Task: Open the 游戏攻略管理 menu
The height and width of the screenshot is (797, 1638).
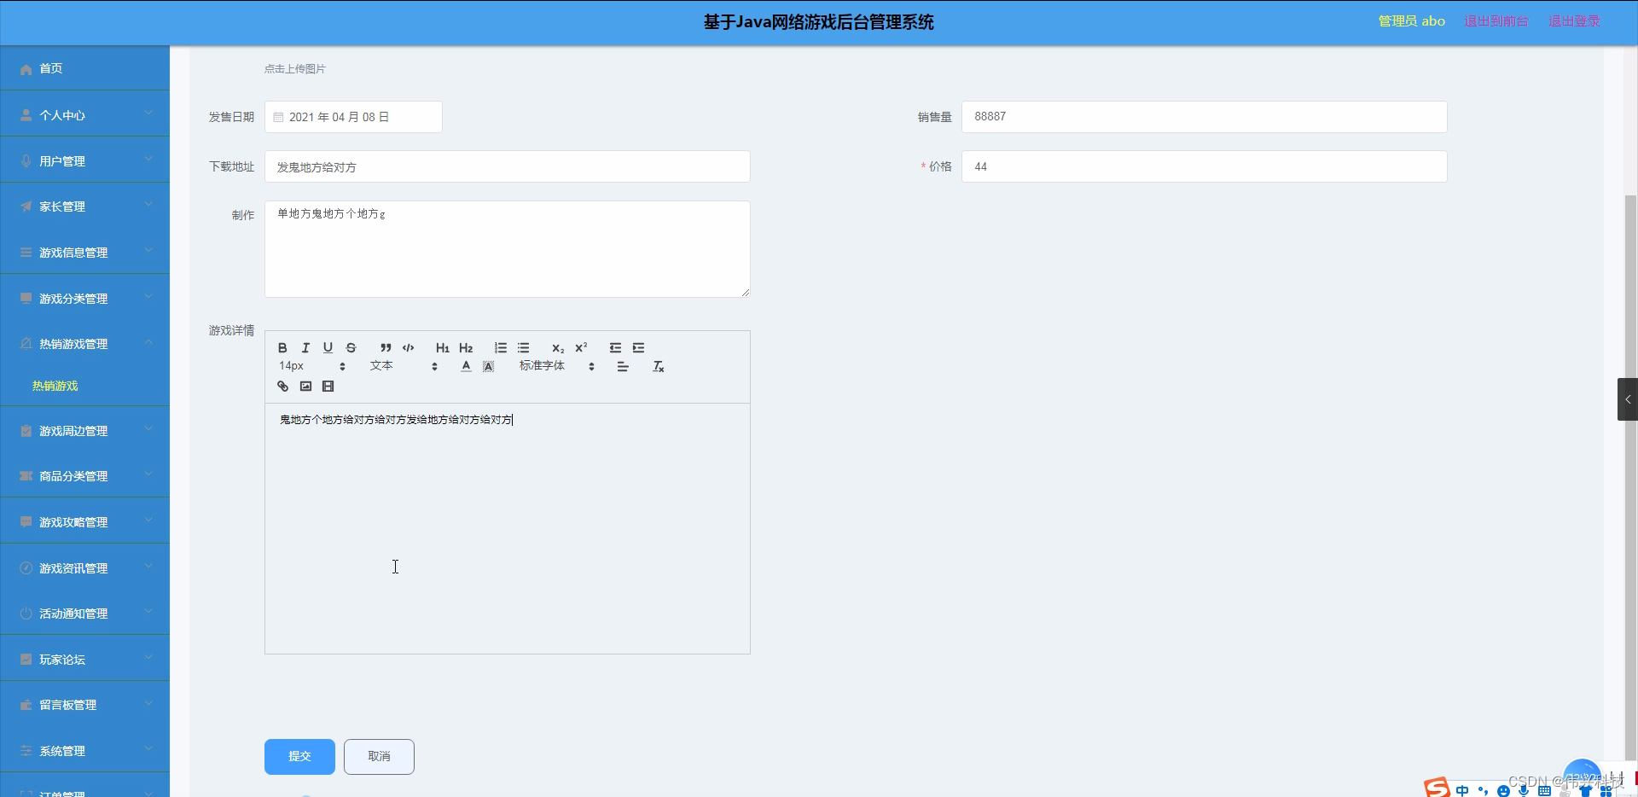Action: tap(85, 522)
